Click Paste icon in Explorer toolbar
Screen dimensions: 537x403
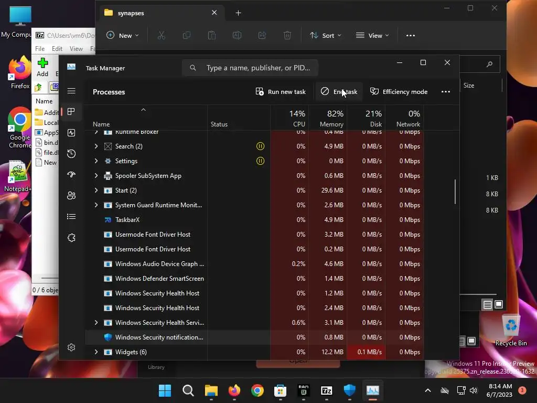[x=212, y=35]
